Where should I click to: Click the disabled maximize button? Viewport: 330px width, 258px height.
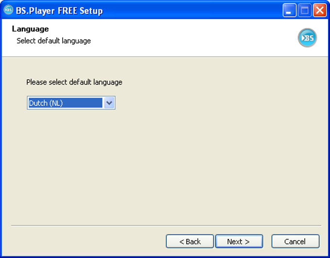pos(305,10)
